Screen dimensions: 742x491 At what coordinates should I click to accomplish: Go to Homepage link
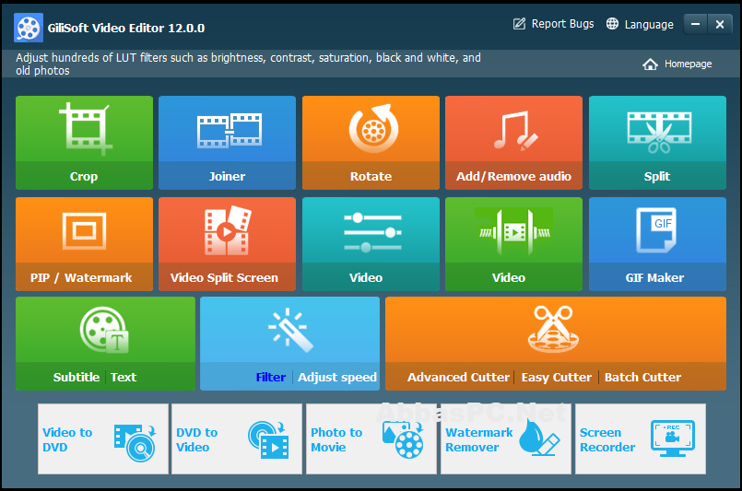click(688, 64)
